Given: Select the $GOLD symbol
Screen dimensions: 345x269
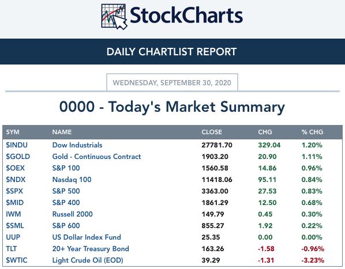Looking at the screenshot, I should [18, 157].
